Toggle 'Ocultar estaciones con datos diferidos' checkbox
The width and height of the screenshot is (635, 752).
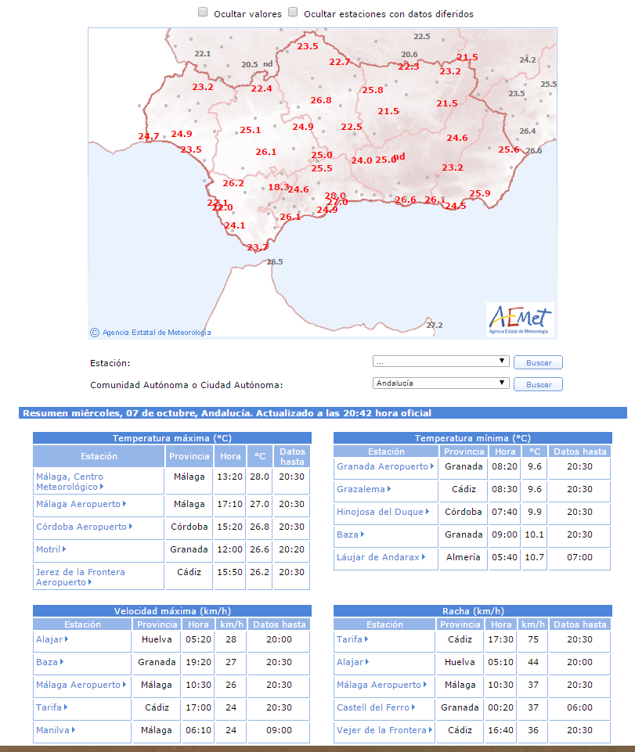(x=293, y=13)
